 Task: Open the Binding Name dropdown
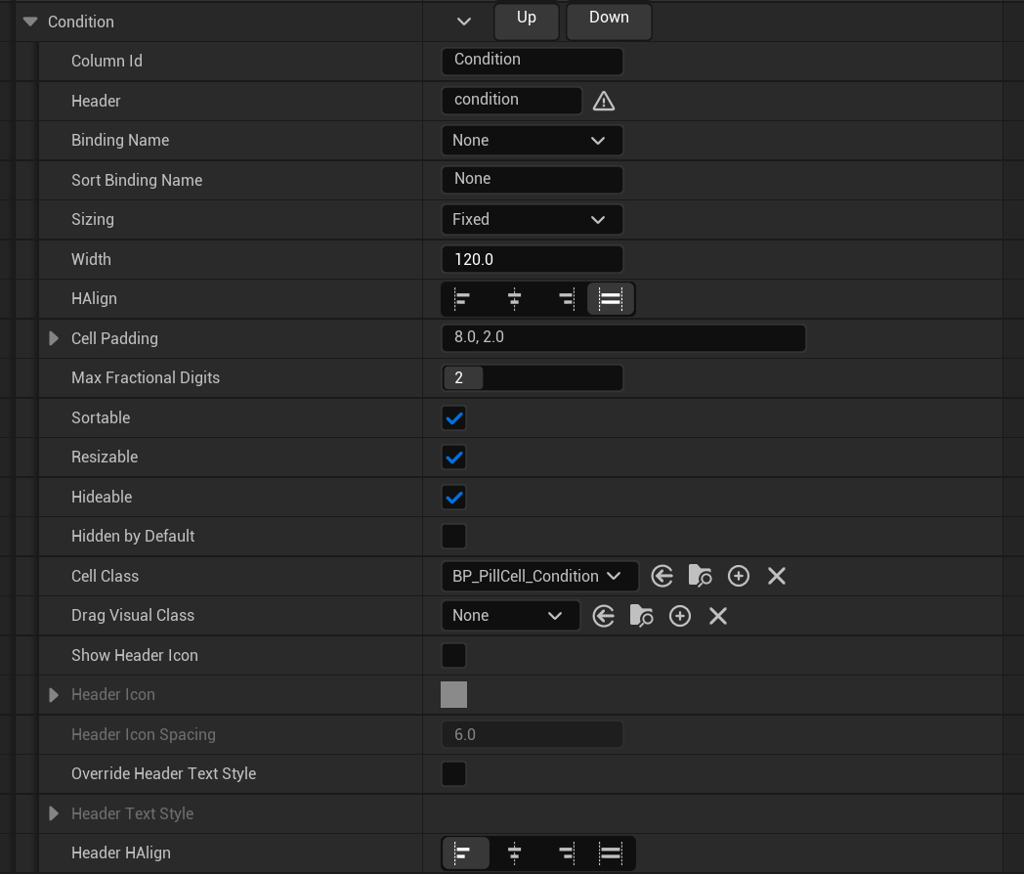[x=533, y=141]
